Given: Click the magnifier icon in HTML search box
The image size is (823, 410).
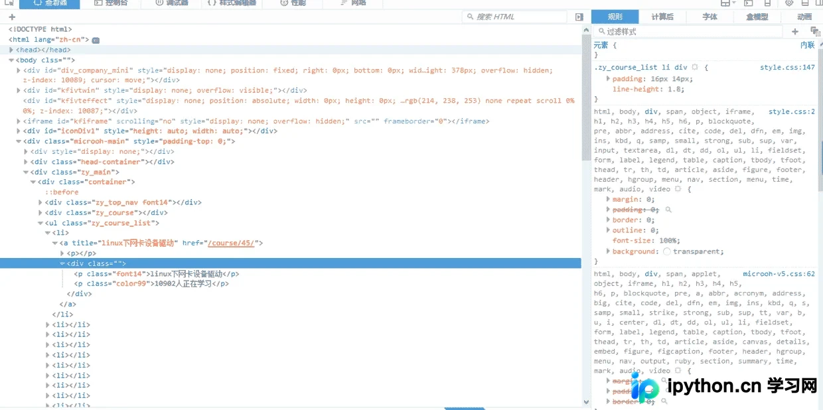Looking at the screenshot, I should pos(470,17).
